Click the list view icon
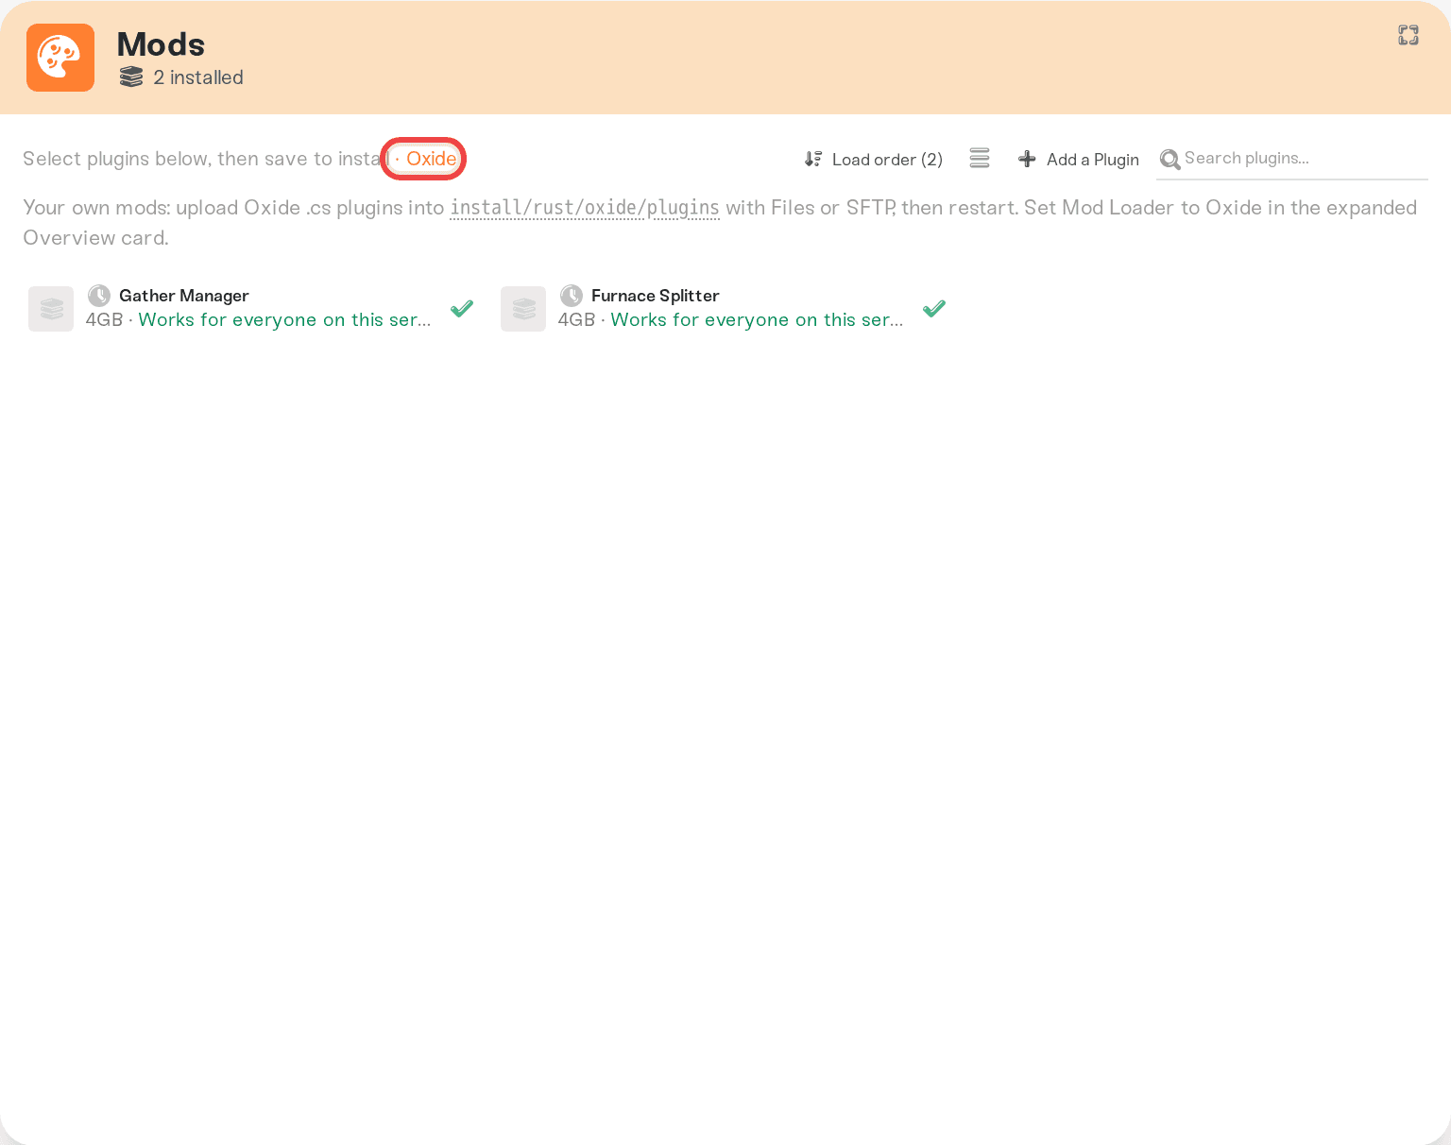This screenshot has width=1451, height=1145. [980, 158]
